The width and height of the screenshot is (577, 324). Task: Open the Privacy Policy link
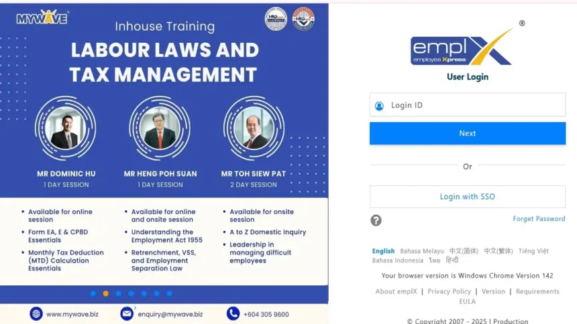tap(449, 291)
